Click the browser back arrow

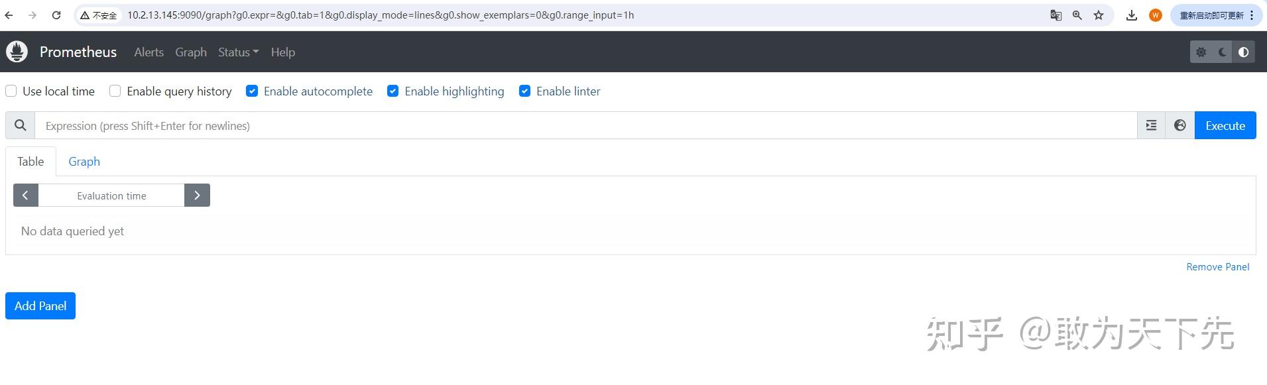coord(9,15)
